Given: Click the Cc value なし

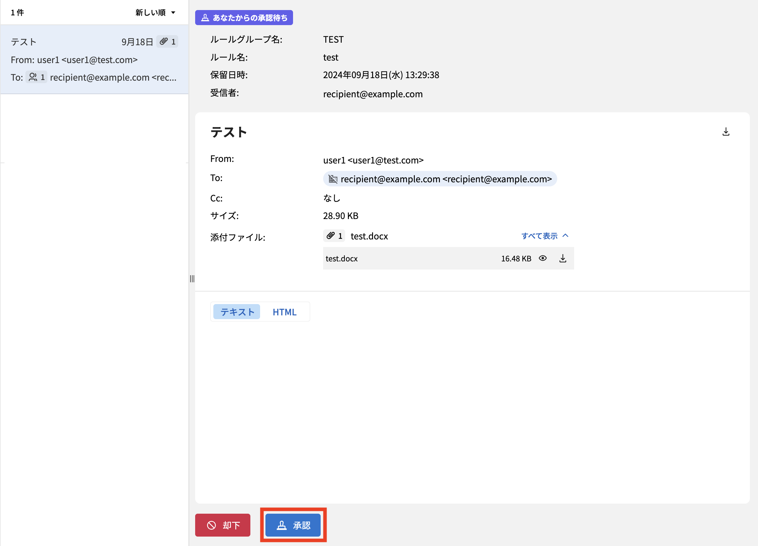Looking at the screenshot, I should (x=332, y=198).
